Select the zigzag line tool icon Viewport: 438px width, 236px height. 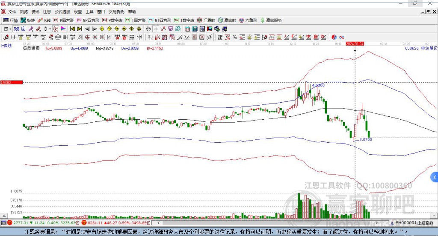tap(187, 37)
